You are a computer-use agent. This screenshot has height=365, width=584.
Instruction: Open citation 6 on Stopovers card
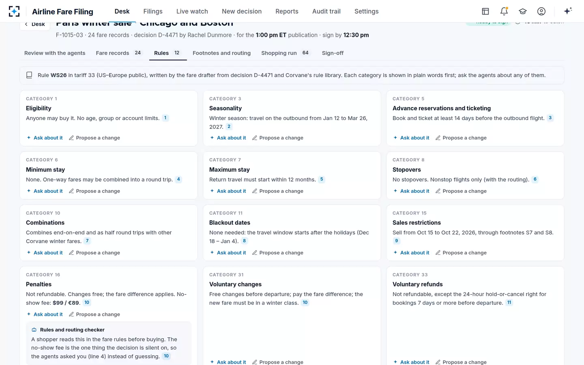[535, 179]
